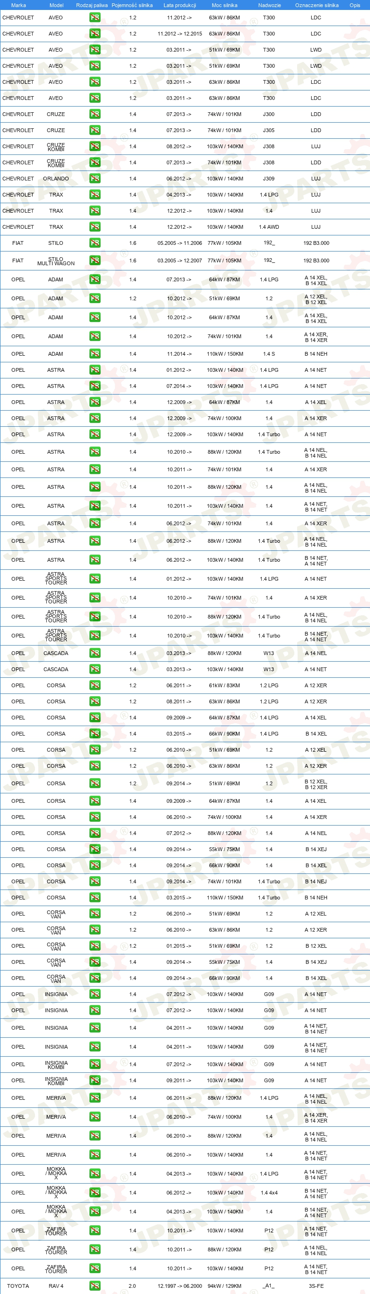Click the ORLANDO model cell
This screenshot has width=370, height=1294.
[56, 178]
